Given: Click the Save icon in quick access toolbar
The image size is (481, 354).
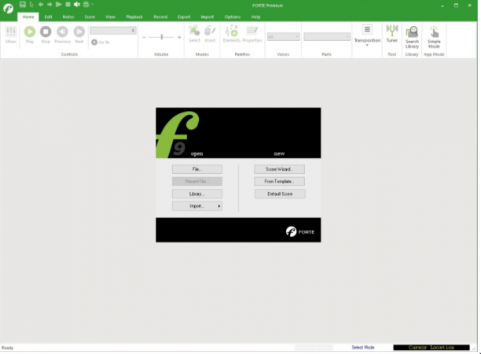Looking at the screenshot, I should coord(22,4).
